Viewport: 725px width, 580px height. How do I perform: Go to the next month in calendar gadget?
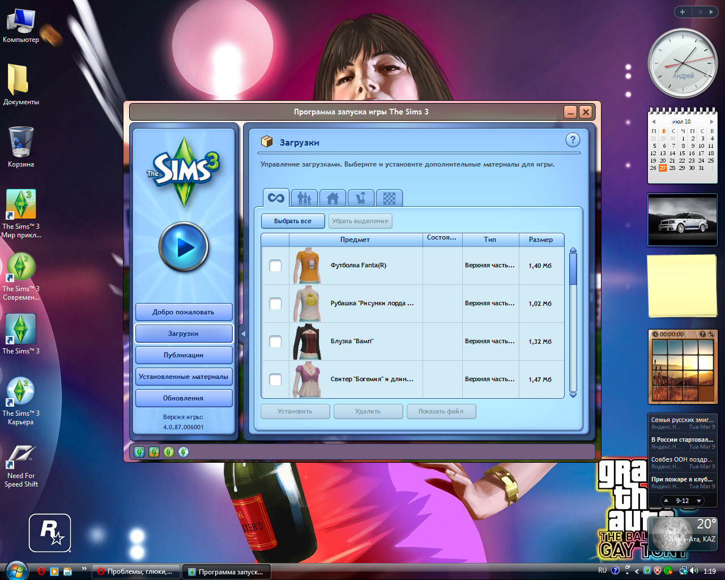pos(711,122)
